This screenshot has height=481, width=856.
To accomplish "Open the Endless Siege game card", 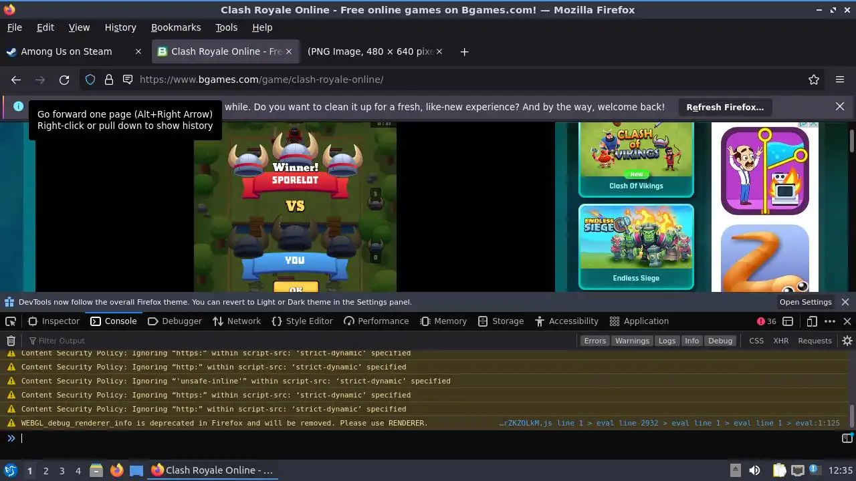I will (x=636, y=247).
